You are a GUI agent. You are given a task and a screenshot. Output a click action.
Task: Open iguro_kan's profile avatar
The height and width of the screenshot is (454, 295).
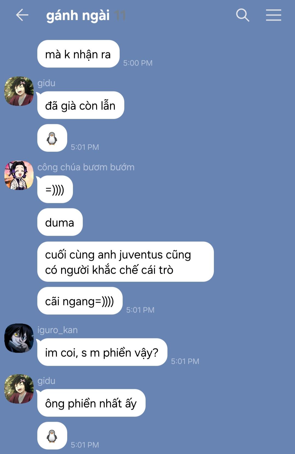[19, 338]
